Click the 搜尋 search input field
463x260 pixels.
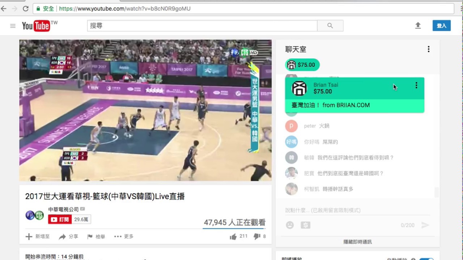point(202,26)
